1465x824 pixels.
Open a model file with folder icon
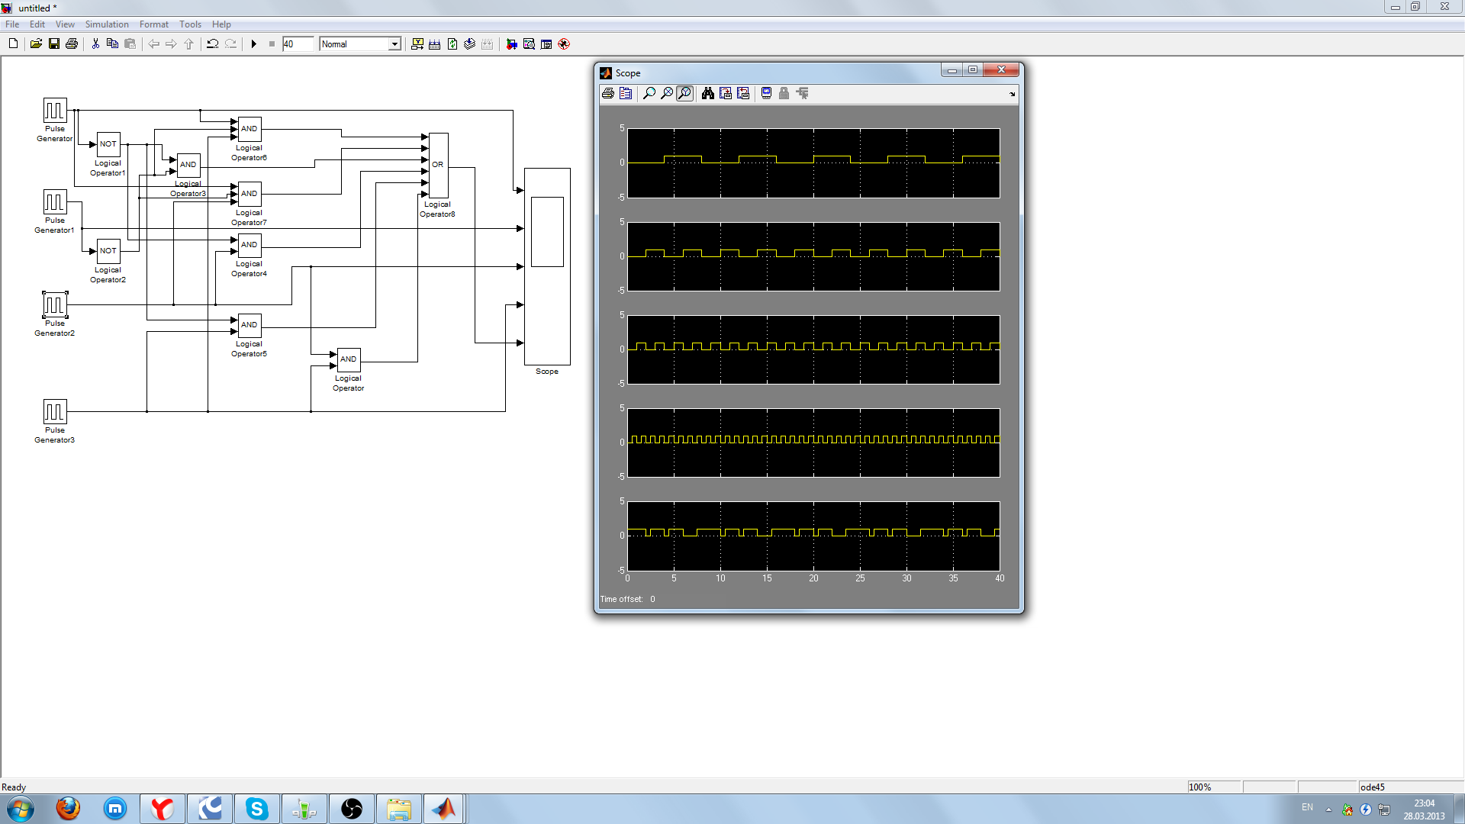pos(36,44)
